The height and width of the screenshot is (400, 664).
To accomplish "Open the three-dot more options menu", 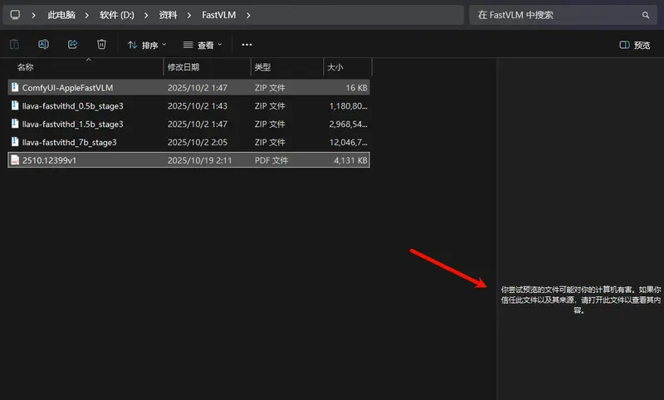I will pyautogui.click(x=247, y=45).
